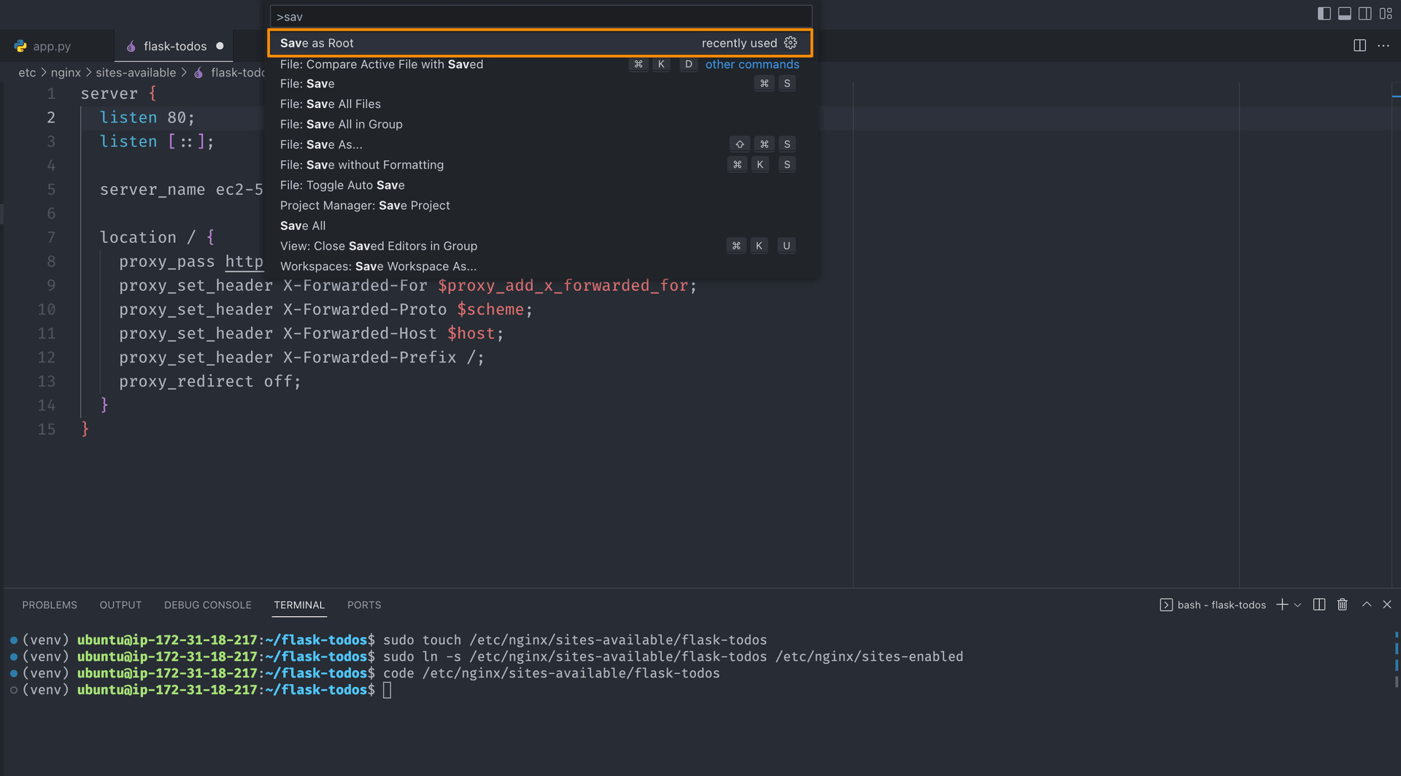Viewport: 1401px width, 776px height.
Task: Open the app.py editor tab
Action: pyautogui.click(x=57, y=46)
